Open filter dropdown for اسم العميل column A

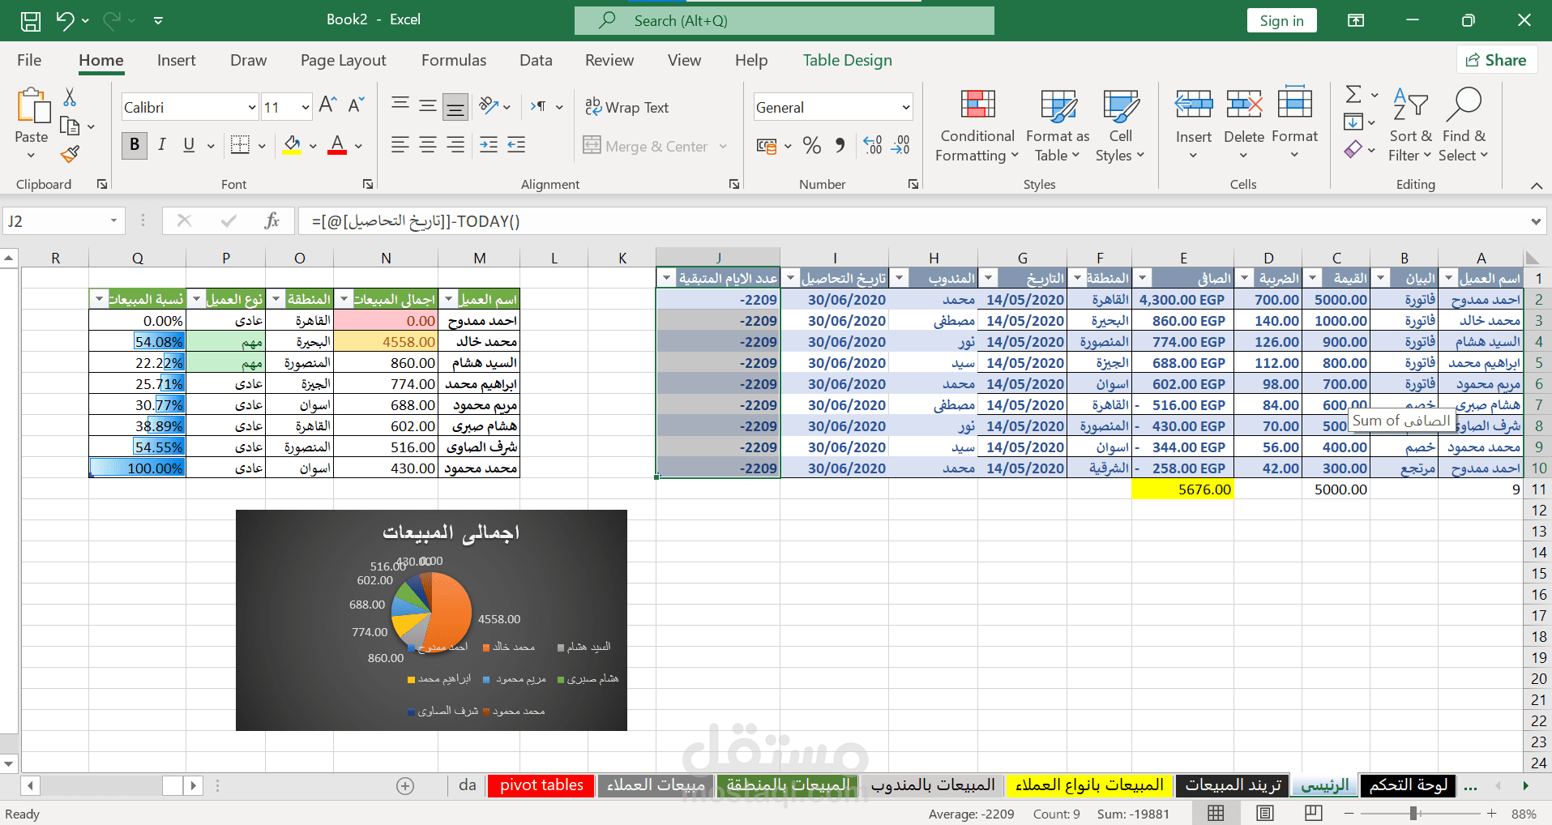click(1448, 278)
